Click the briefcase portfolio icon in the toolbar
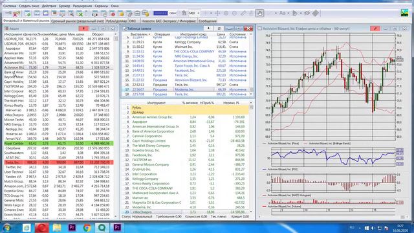This screenshot has height=233, width=414. (137, 13)
